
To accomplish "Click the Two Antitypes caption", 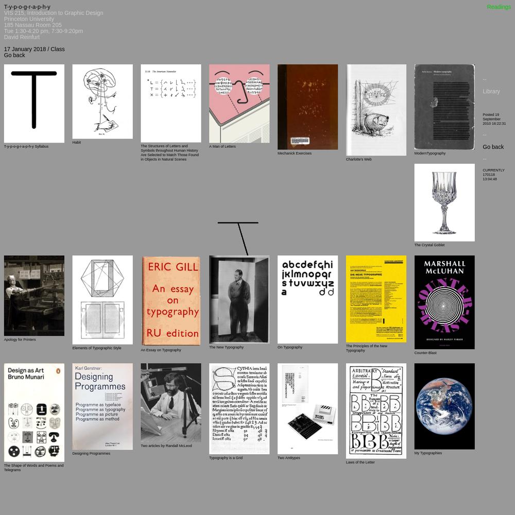I will coord(289,458).
